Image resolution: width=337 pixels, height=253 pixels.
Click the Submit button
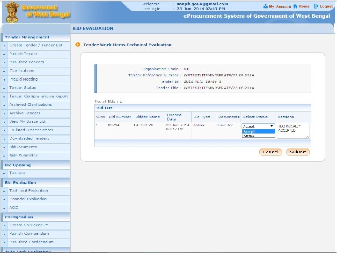298,152
